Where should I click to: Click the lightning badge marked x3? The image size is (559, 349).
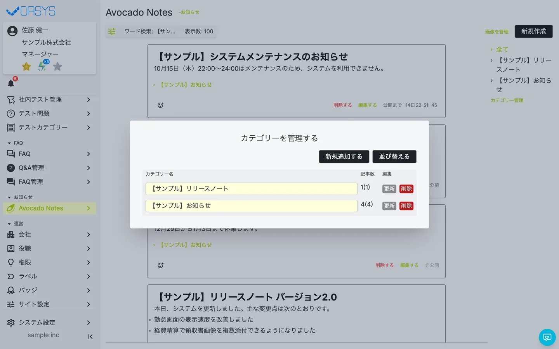[43, 66]
